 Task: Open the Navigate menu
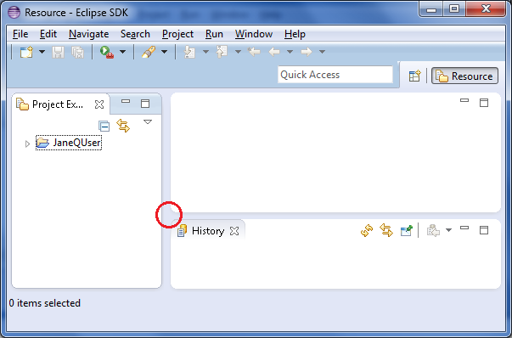click(x=89, y=34)
